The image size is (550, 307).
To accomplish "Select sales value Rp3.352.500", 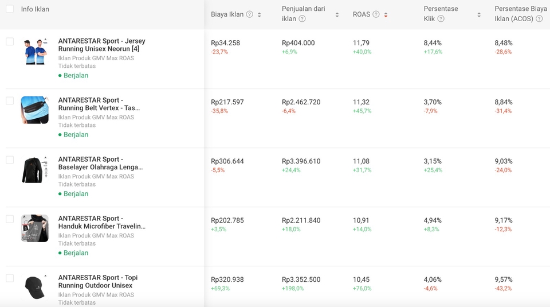I will pyautogui.click(x=301, y=279).
